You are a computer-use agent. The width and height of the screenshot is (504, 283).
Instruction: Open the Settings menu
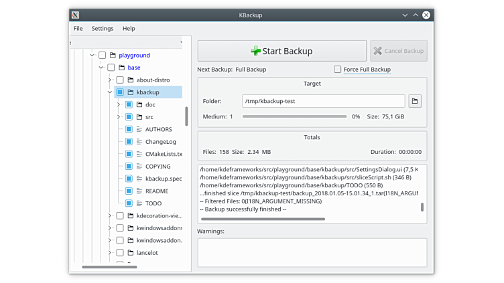point(103,29)
